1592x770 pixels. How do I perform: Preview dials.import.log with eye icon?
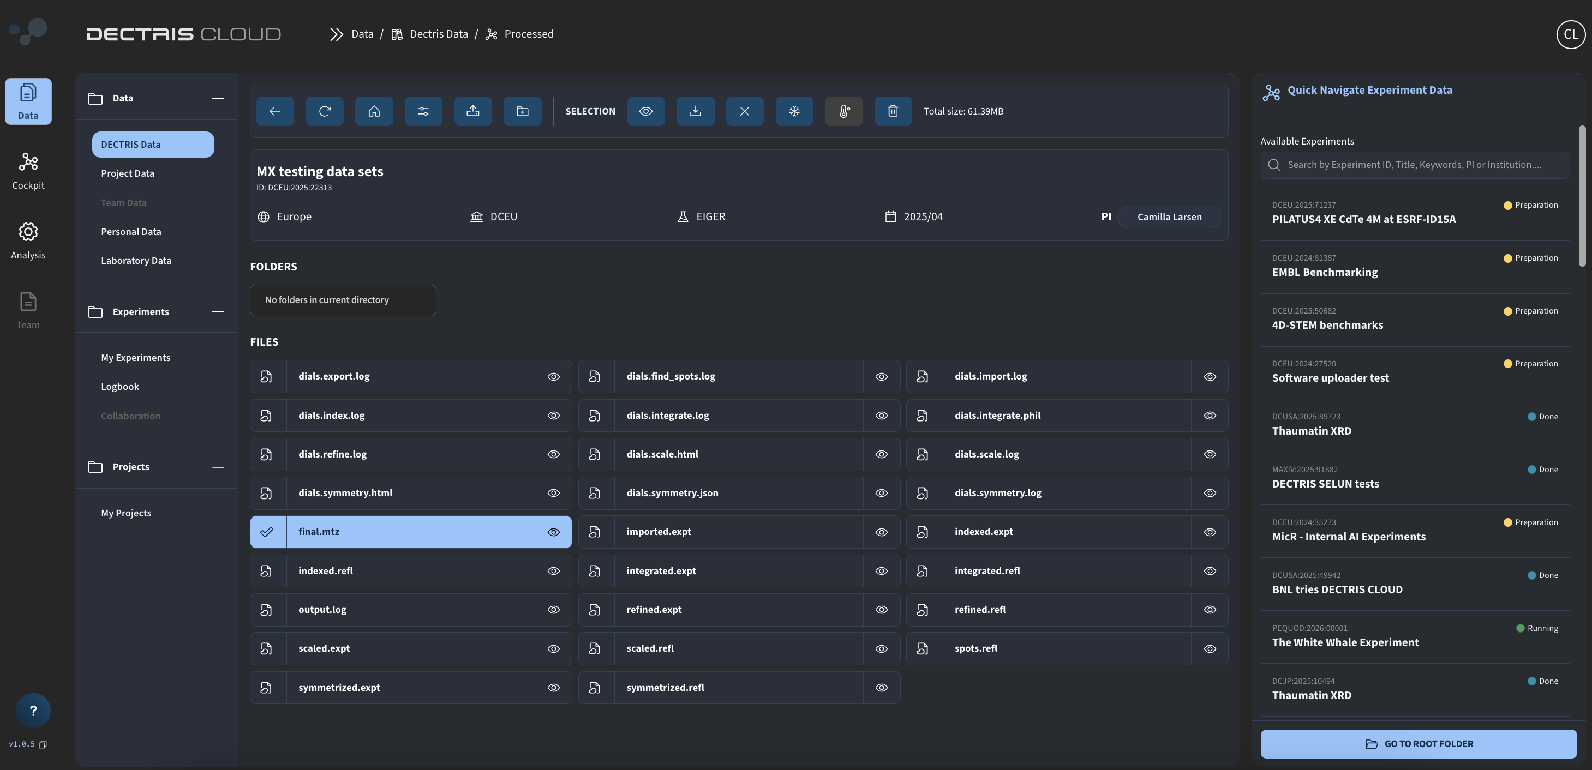[x=1210, y=377]
